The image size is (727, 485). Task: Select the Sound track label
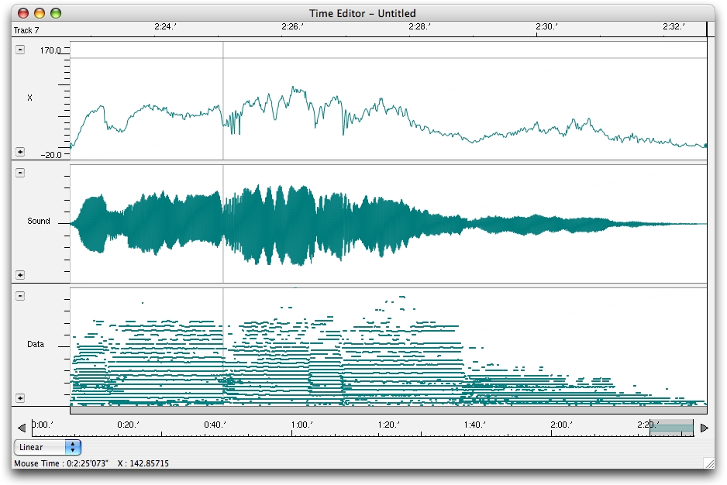pos(39,222)
